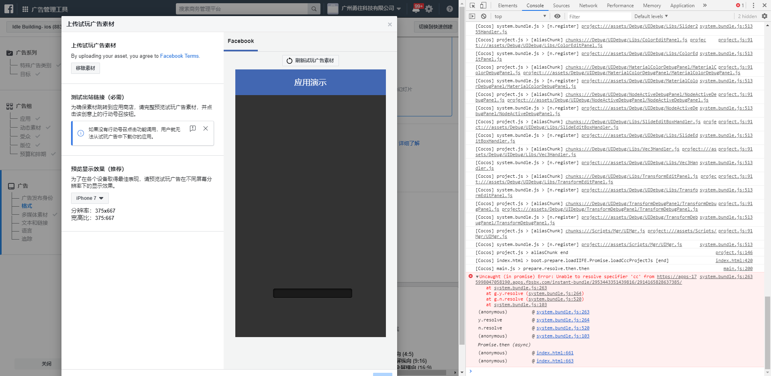Select 文本和链接 in the tree
This screenshot has width=771, height=376.
coord(35,223)
